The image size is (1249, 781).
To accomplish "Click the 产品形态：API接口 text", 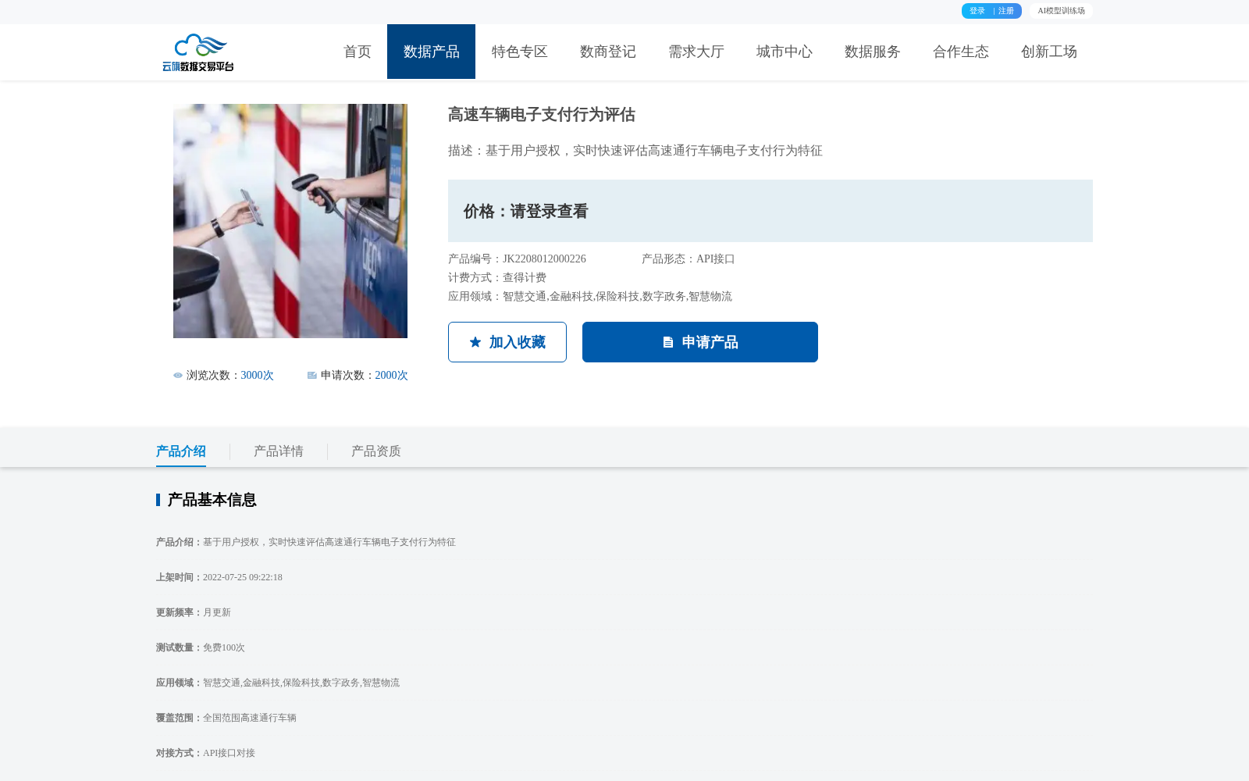I will point(689,259).
